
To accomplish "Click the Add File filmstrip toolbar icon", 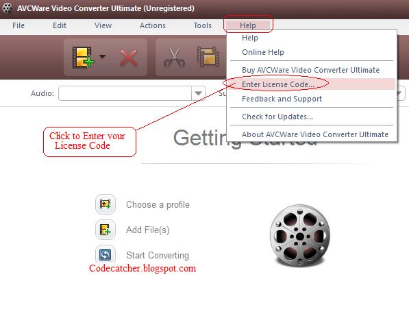I will (x=83, y=57).
